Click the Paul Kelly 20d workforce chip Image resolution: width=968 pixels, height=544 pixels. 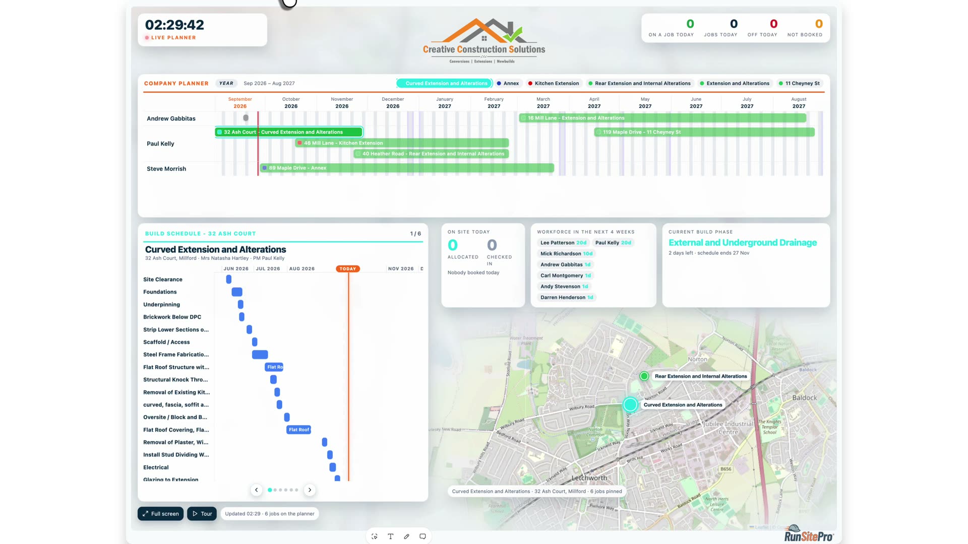click(613, 242)
